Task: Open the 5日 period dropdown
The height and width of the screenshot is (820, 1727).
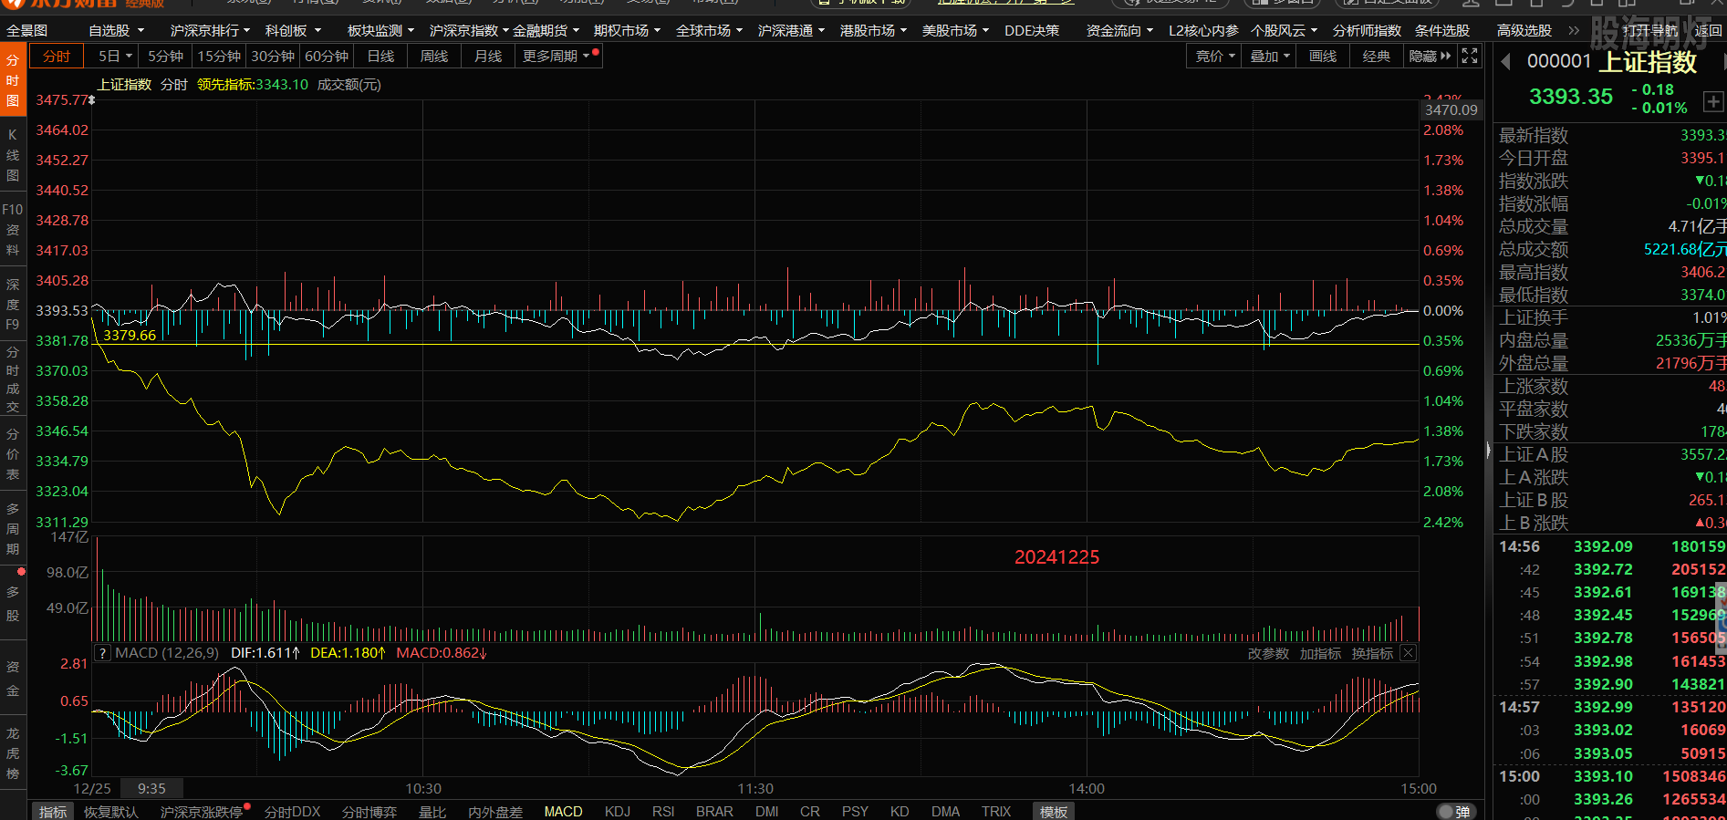Action: pyautogui.click(x=115, y=56)
